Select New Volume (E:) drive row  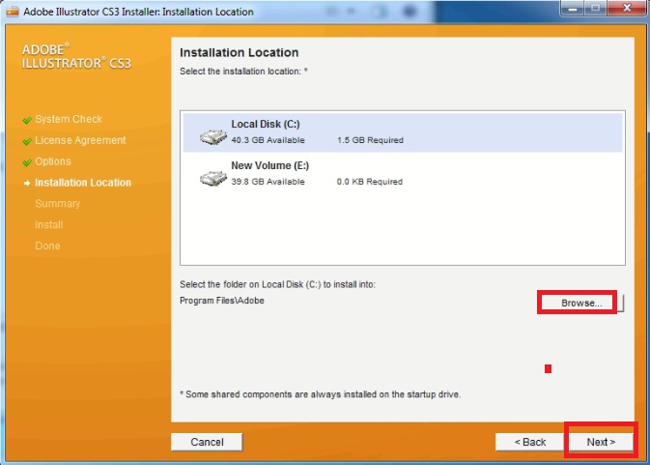click(403, 173)
